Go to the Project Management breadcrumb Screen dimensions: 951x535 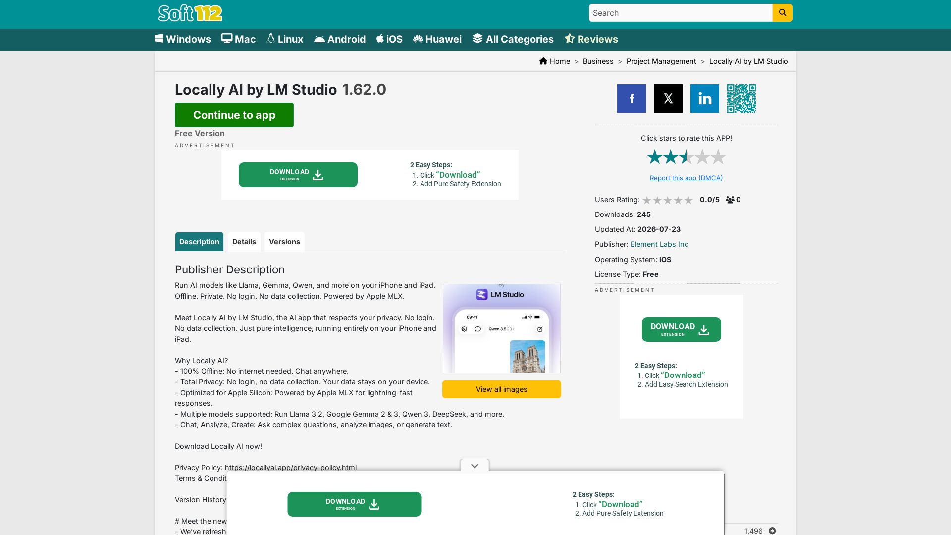coord(661,61)
